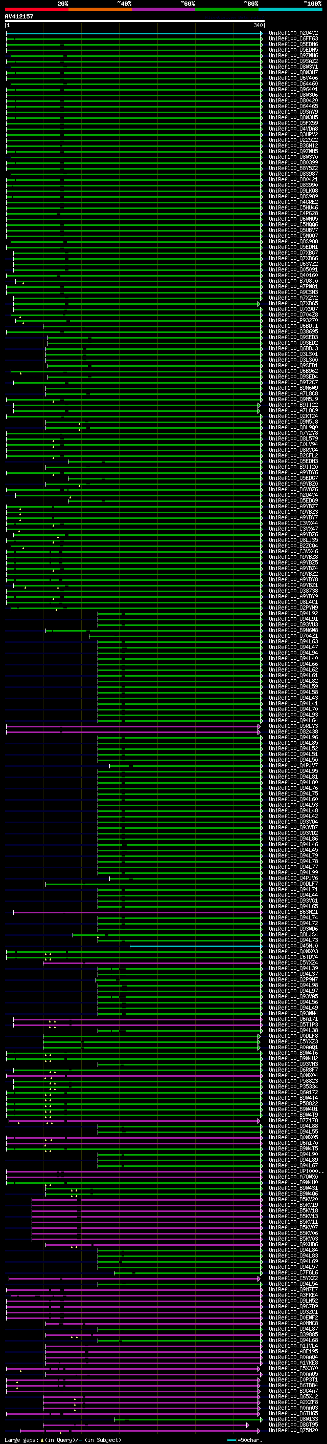Select hit UniRef100_Q96401
Viewport: 327px width, 1444px height.
(x=293, y=89)
